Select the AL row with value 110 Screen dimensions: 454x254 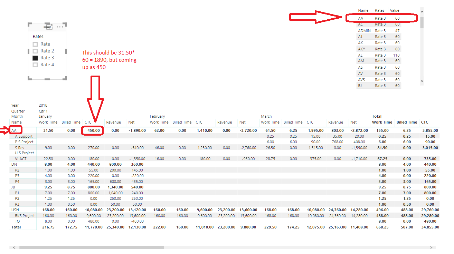pyautogui.click(x=379, y=55)
